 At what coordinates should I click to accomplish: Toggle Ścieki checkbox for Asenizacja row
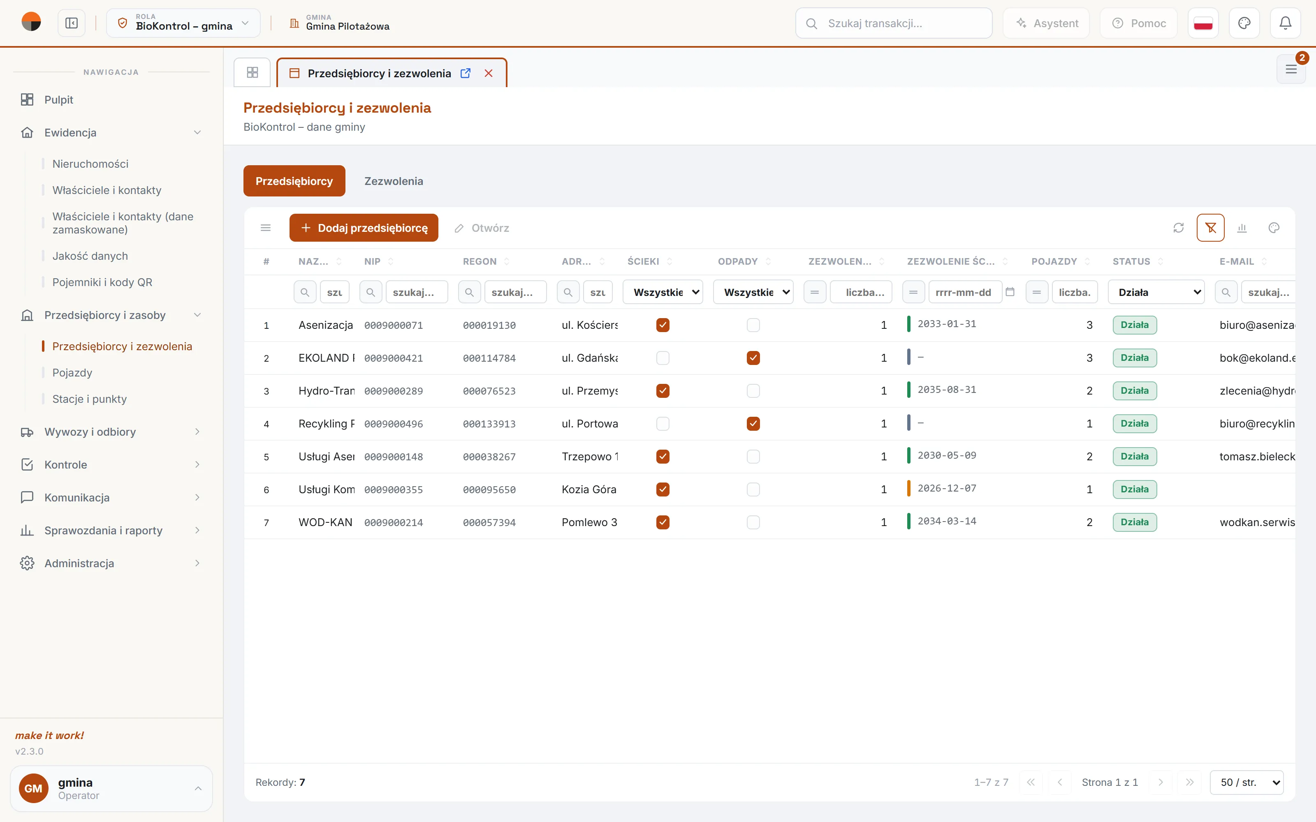(663, 325)
